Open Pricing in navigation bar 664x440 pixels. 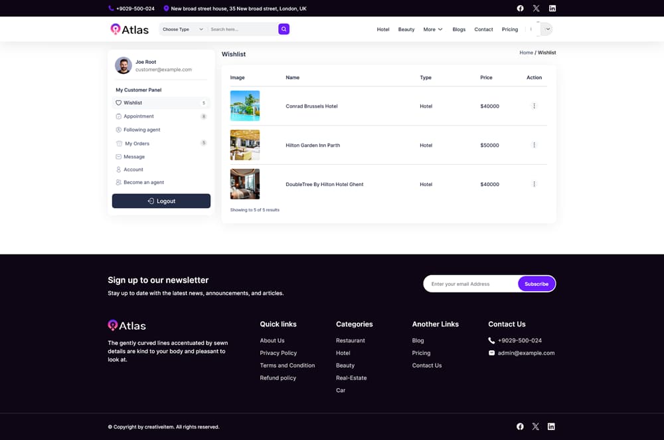(509, 29)
